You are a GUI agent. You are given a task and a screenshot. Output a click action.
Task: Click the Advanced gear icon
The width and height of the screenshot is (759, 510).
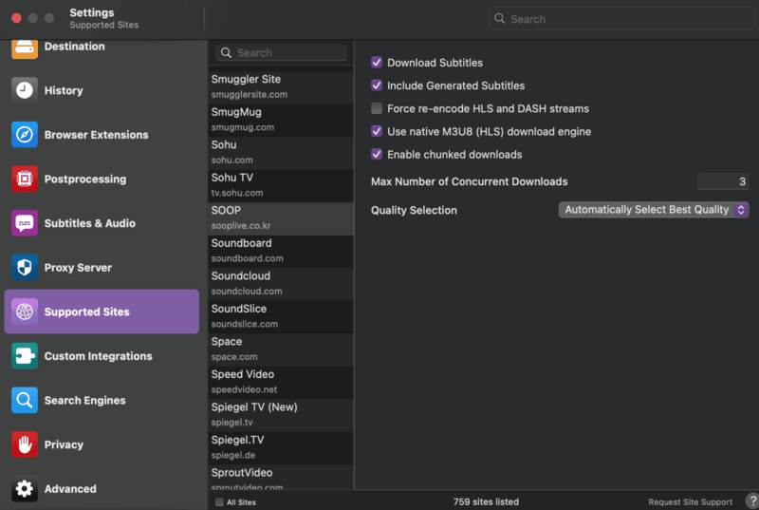[25, 489]
